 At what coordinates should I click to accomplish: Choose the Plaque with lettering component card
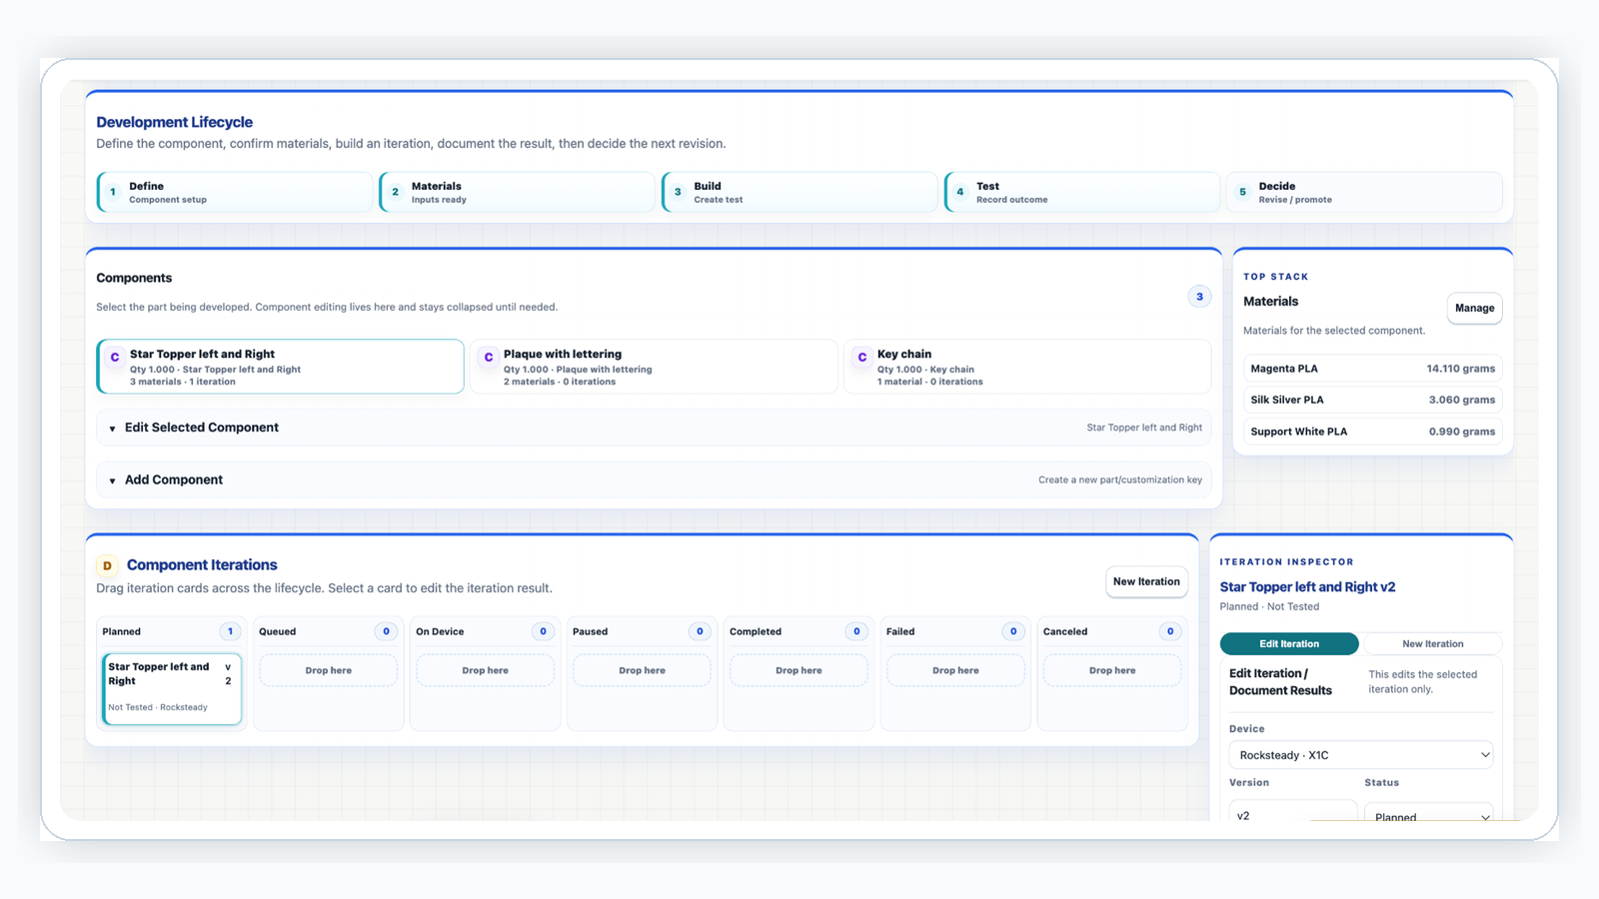click(654, 367)
